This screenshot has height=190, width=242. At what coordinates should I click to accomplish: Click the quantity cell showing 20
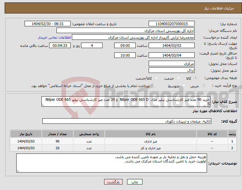[57, 148]
